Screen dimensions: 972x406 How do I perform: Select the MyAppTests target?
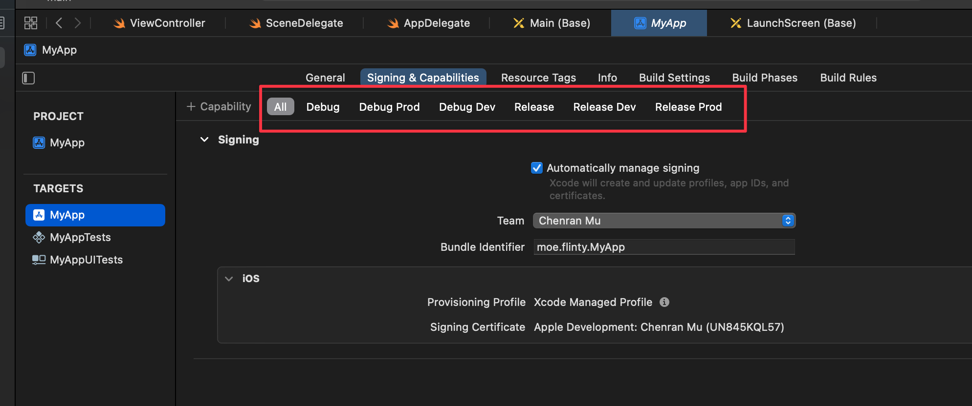tap(80, 237)
